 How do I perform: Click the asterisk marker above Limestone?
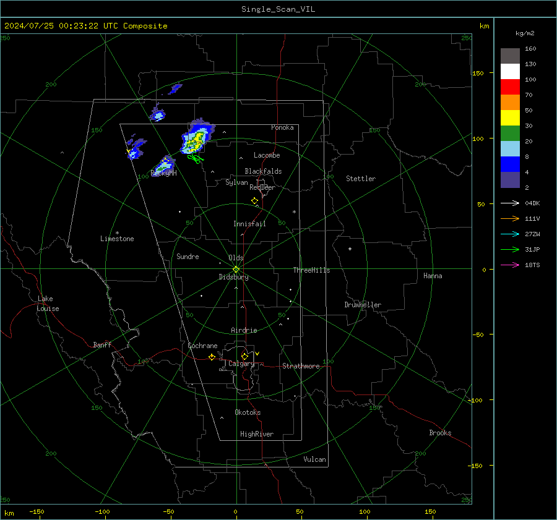(x=117, y=233)
